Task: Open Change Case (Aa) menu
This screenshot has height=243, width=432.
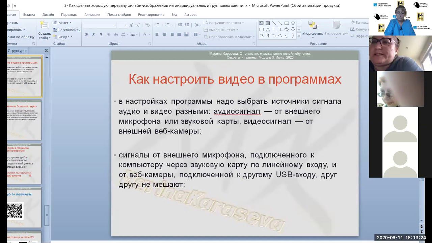Action: pyautogui.click(x=133, y=34)
